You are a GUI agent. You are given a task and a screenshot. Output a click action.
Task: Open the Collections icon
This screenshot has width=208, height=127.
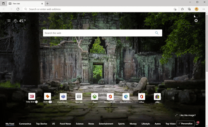189,9
